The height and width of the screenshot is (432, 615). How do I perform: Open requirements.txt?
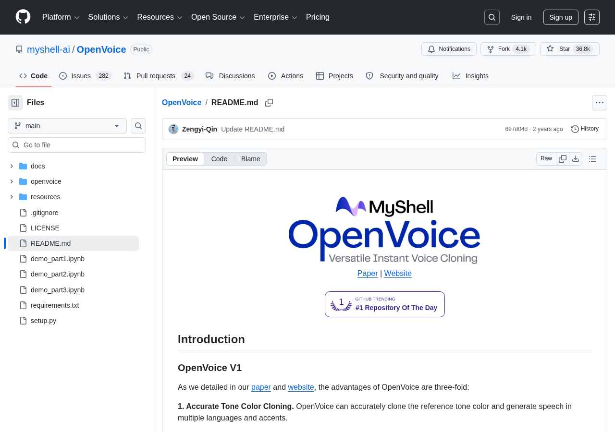[73, 305]
